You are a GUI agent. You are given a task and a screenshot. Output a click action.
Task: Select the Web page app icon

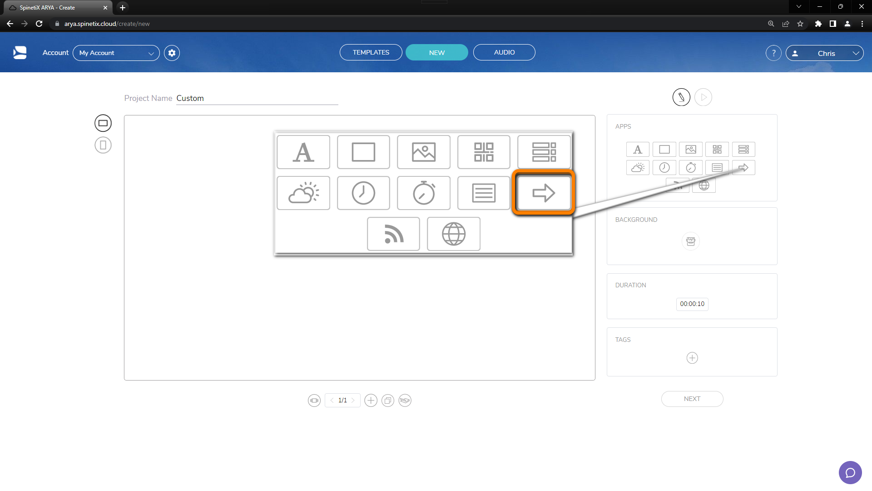click(x=453, y=234)
